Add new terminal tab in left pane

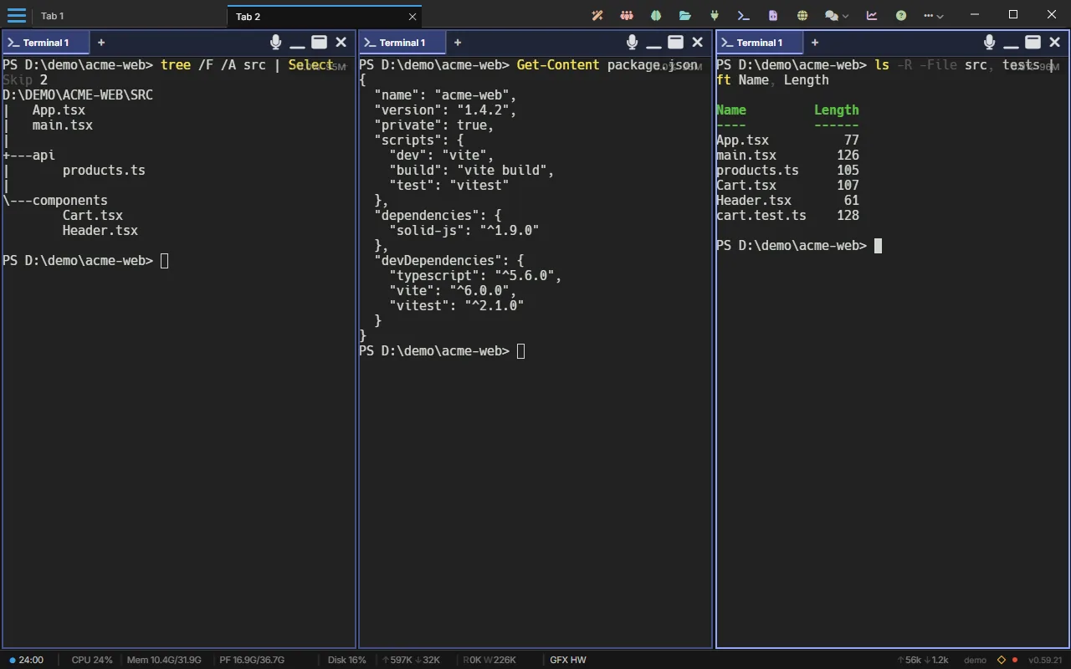pyautogui.click(x=101, y=43)
